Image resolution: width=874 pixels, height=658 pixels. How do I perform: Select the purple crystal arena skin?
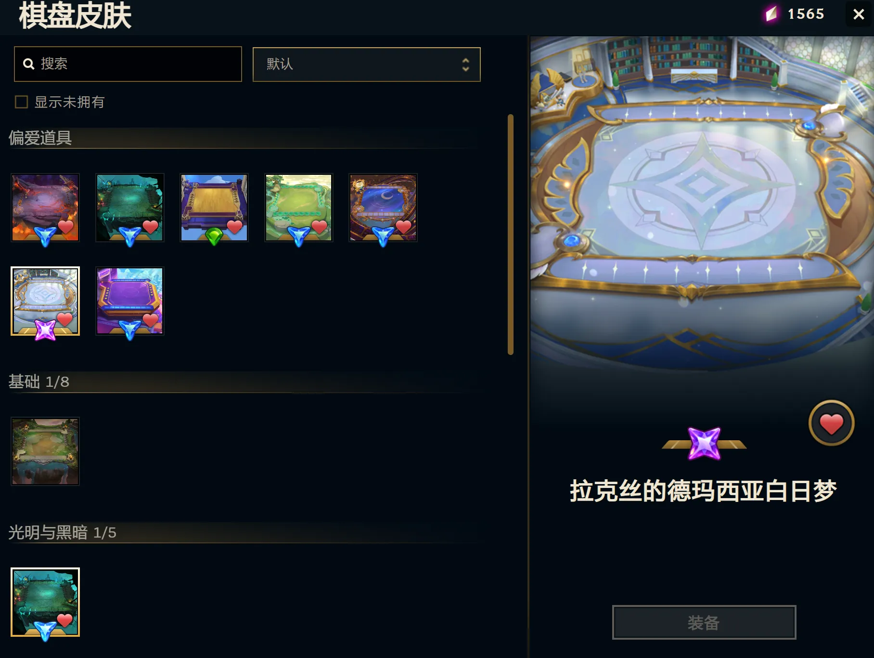[x=130, y=301]
